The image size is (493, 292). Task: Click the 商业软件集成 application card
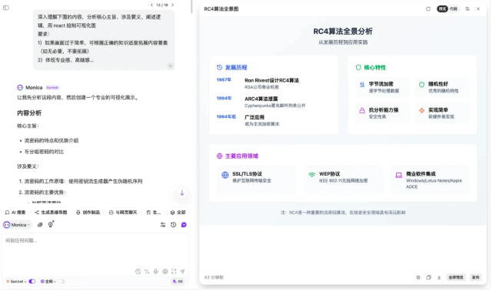pos(430,180)
